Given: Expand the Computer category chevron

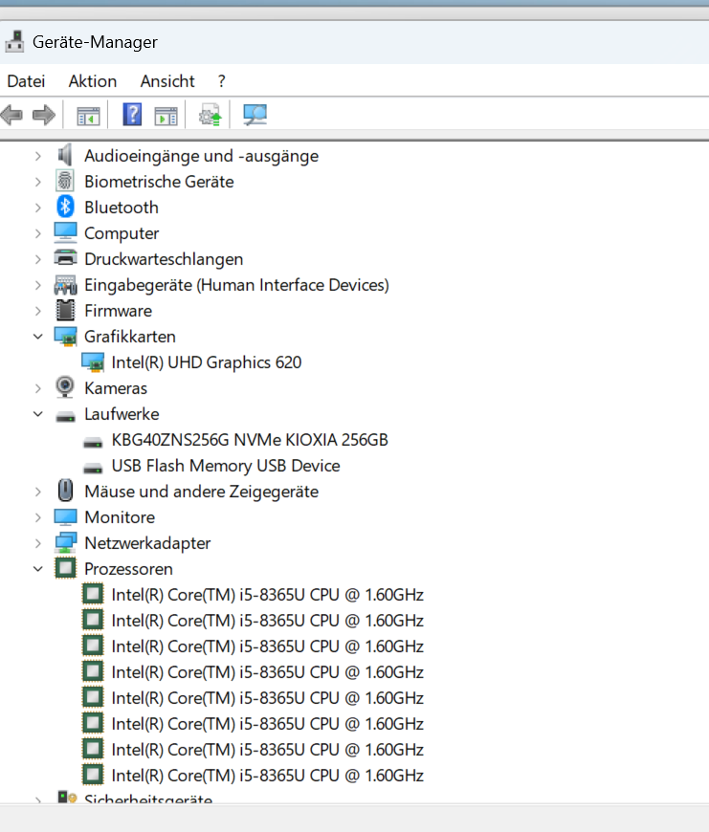Looking at the screenshot, I should [37, 233].
